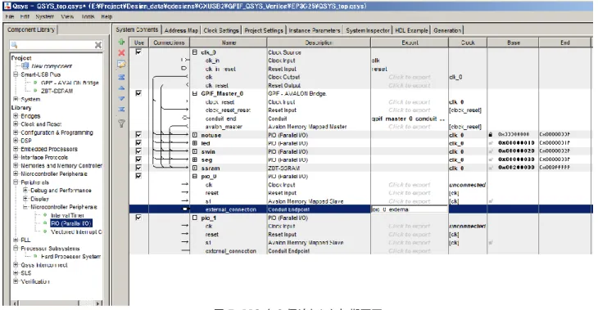This screenshot has height=310, width=598.
Task: Switch to the HDL Example tab
Action: (411, 30)
